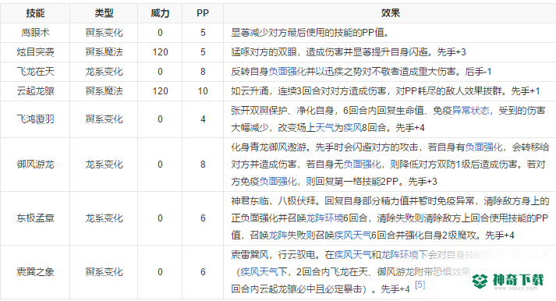
Task: Click 翼系变化 type cell in 鹰眼术 row
Action: pyautogui.click(x=104, y=33)
